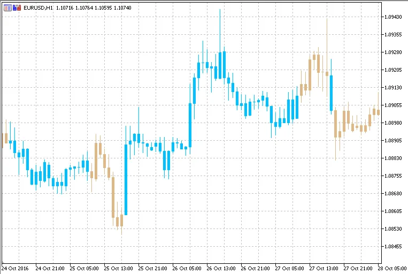Click the 27 Oct 05:00 time label
This screenshot has width=408, height=274.
[x=289, y=268]
